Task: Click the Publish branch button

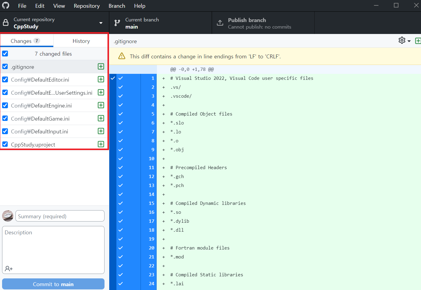Action: 263,23
